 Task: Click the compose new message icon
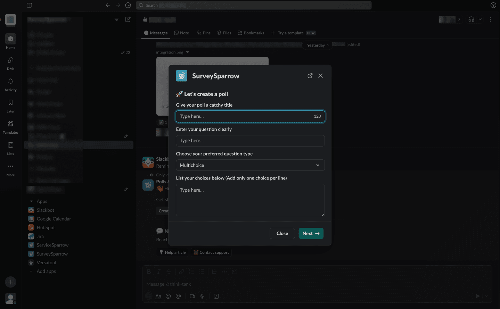(x=128, y=19)
